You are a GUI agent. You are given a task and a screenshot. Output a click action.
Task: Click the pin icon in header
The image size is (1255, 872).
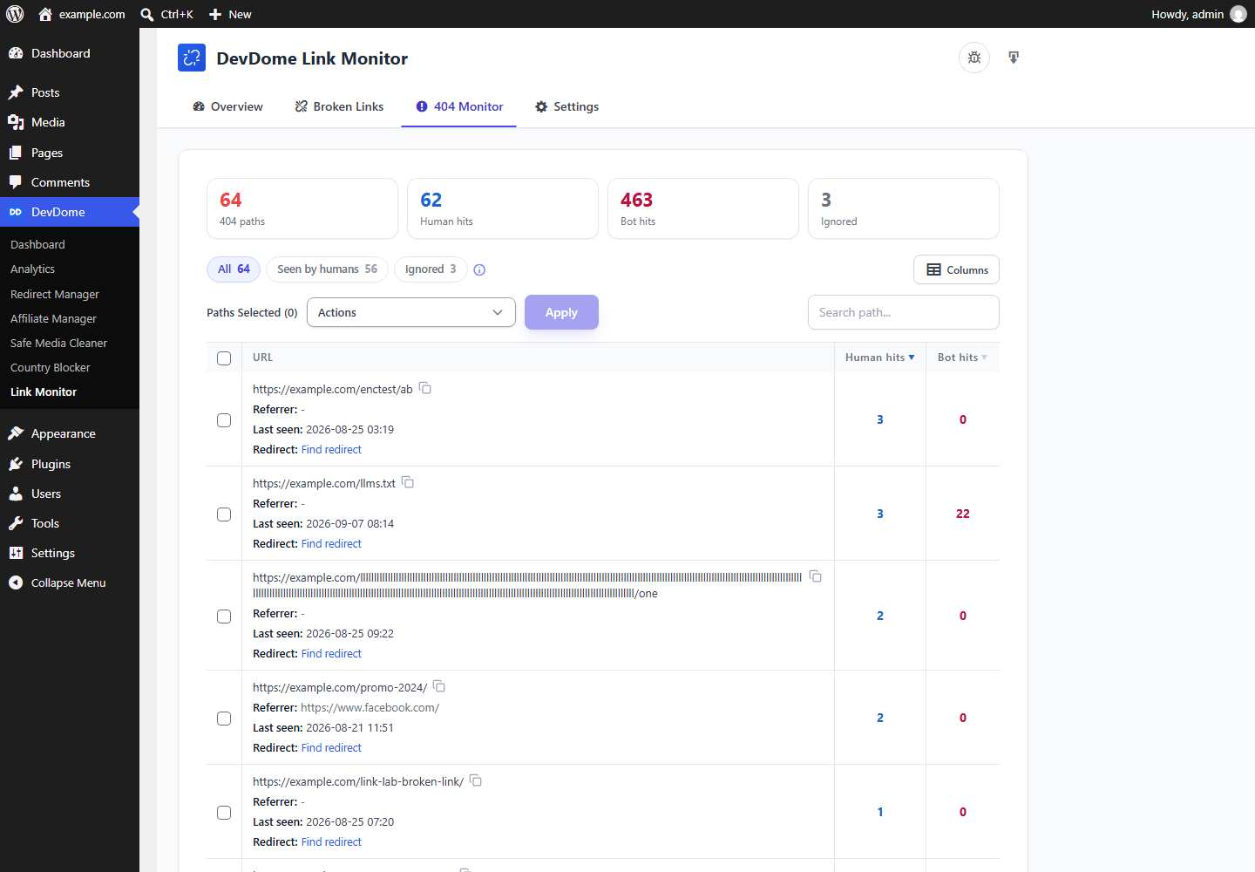[x=1014, y=58]
